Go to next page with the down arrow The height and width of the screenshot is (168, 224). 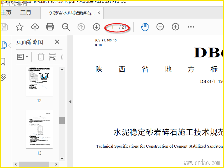(97, 27)
